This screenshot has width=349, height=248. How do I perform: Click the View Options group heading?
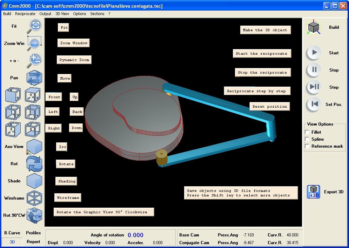(x=320, y=124)
